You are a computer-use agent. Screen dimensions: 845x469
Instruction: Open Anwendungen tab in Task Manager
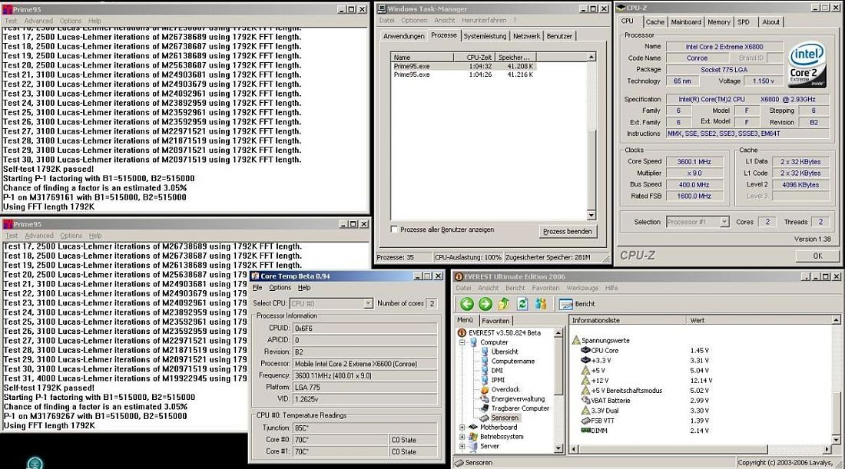tap(403, 36)
